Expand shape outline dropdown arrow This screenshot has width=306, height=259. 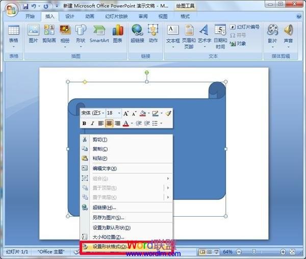tap(162, 113)
